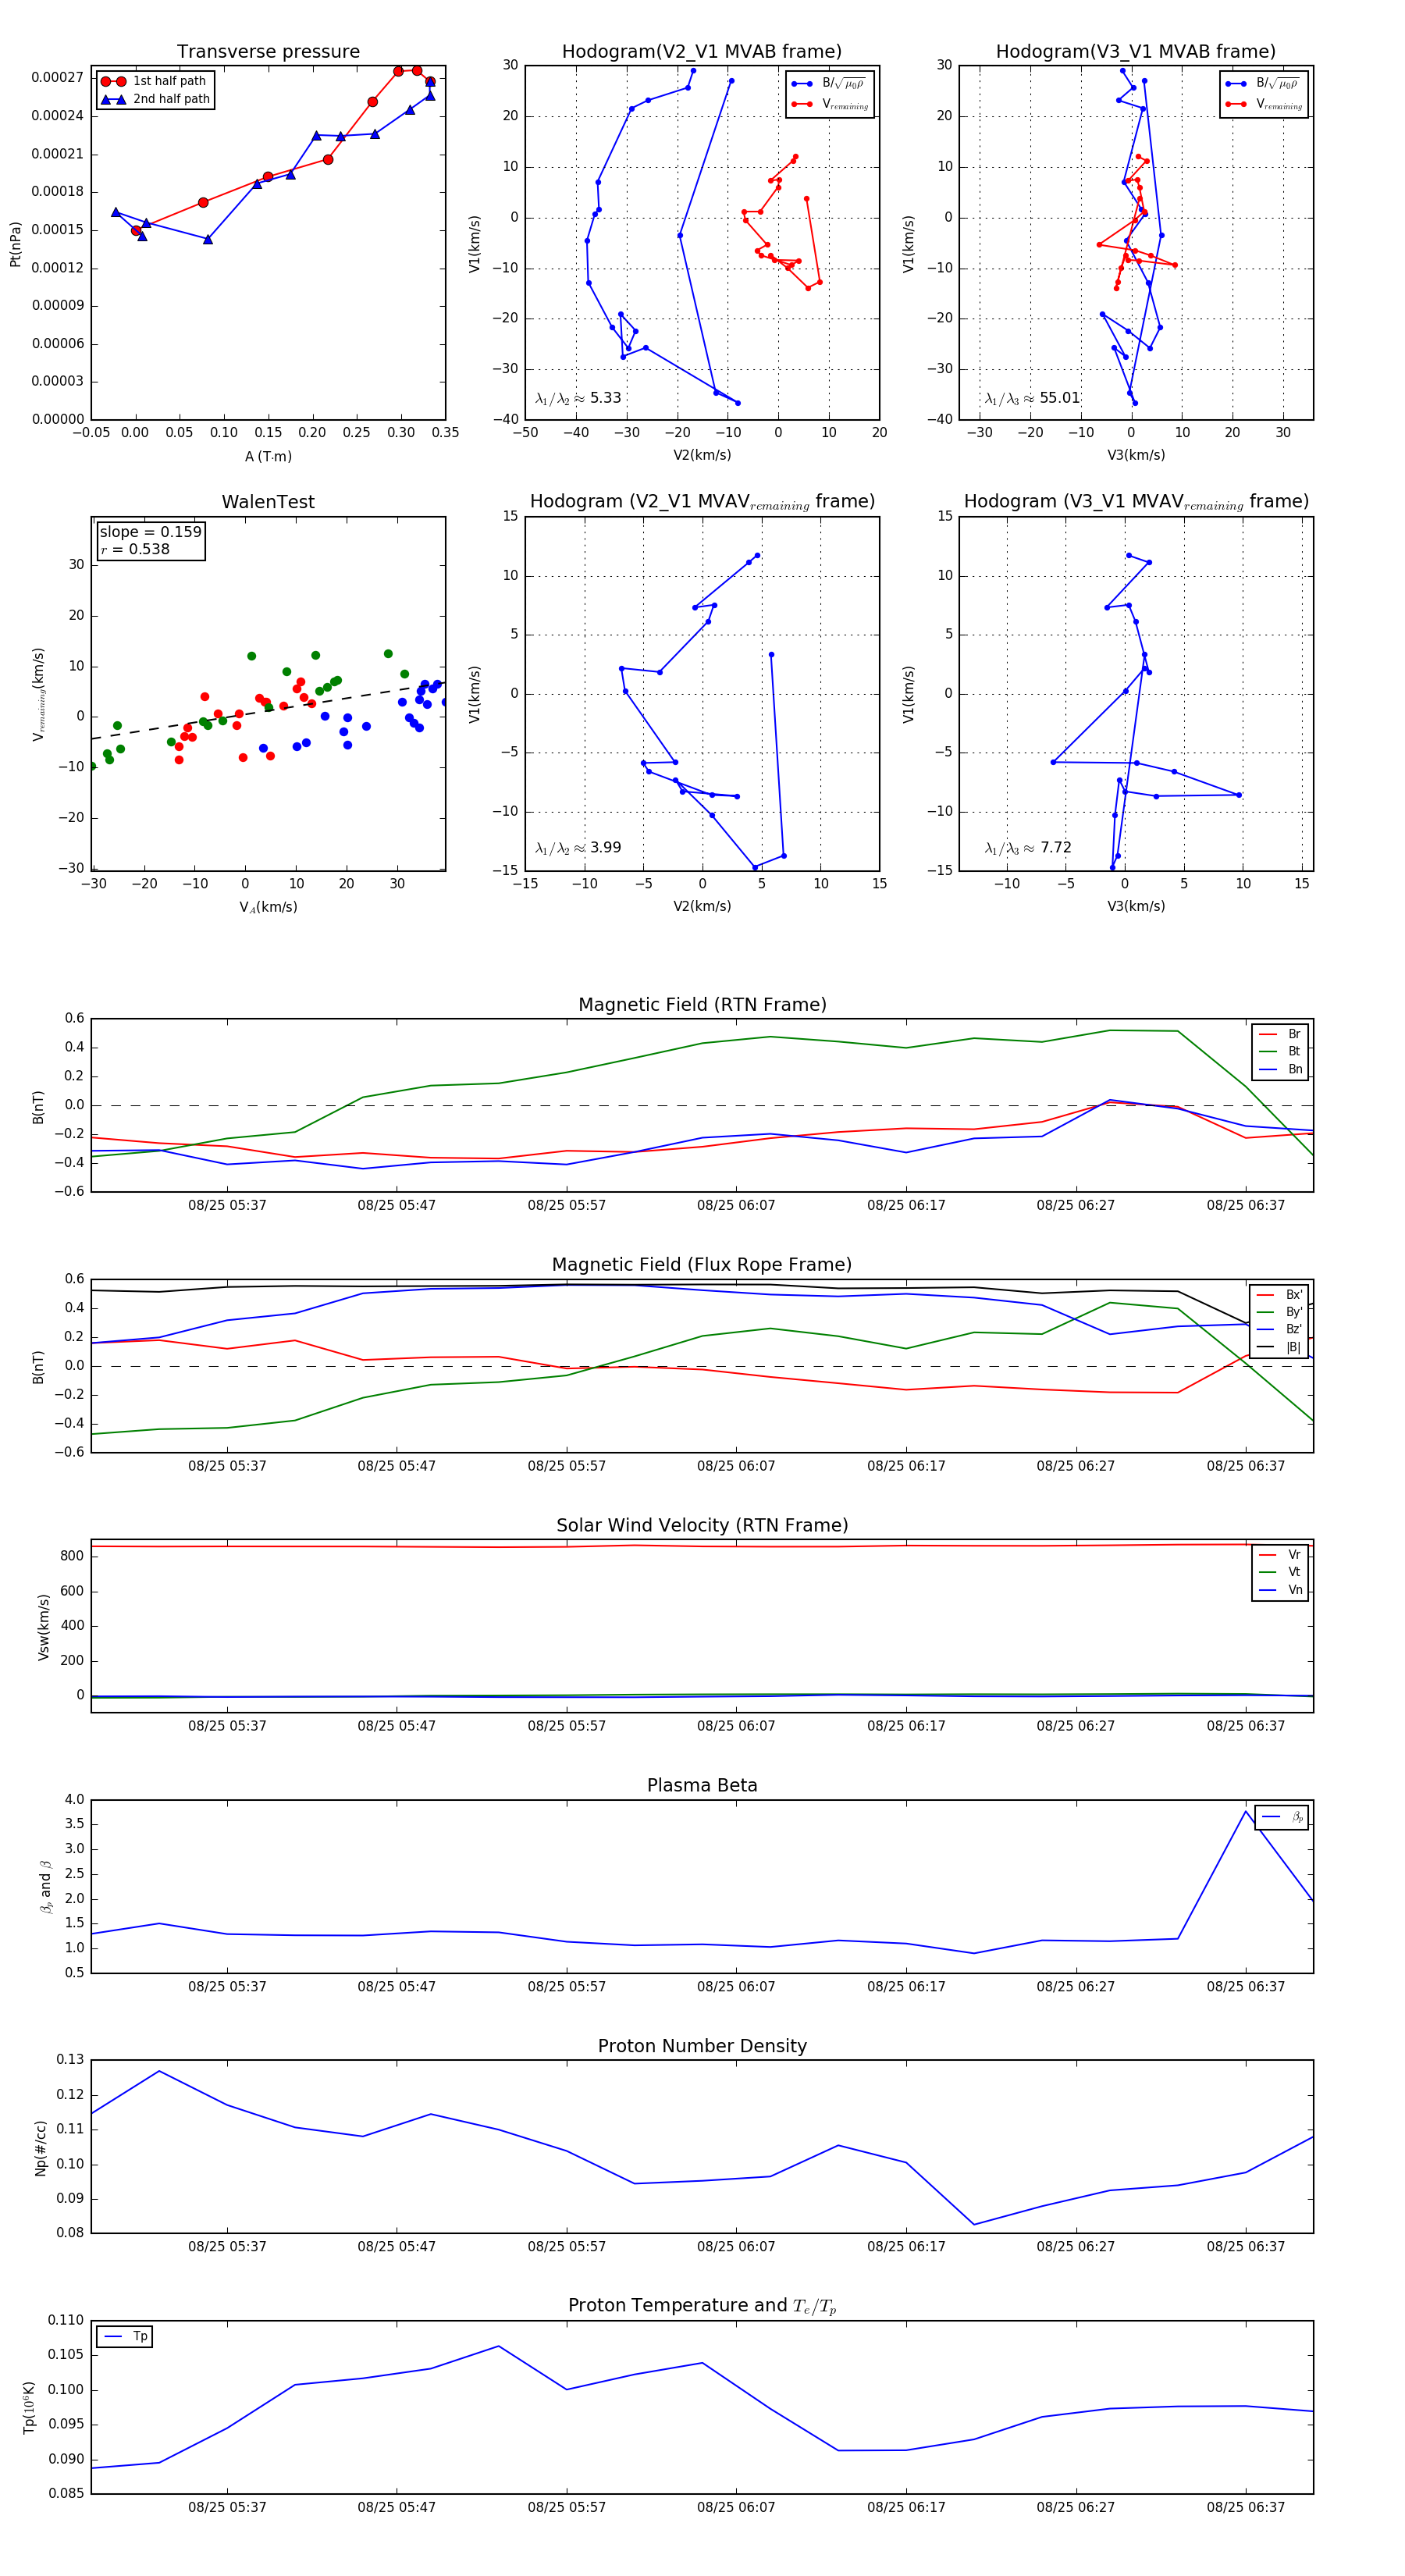Click the Hodogram V2_V1 MVAV remaining frame title
1405x2576 pixels.
click(x=702, y=502)
